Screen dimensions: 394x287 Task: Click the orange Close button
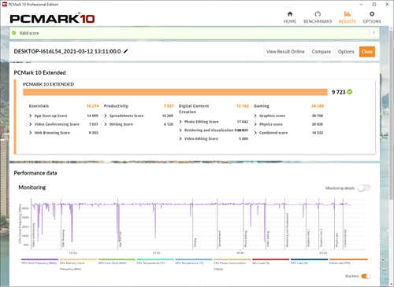click(367, 52)
